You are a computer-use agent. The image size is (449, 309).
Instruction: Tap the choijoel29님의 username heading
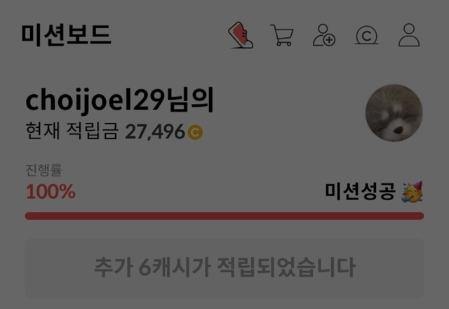120,100
